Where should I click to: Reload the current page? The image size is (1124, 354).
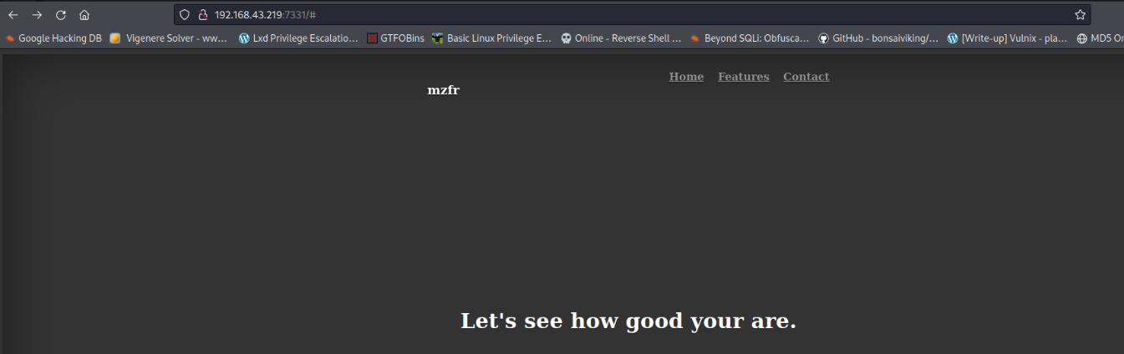click(x=60, y=15)
